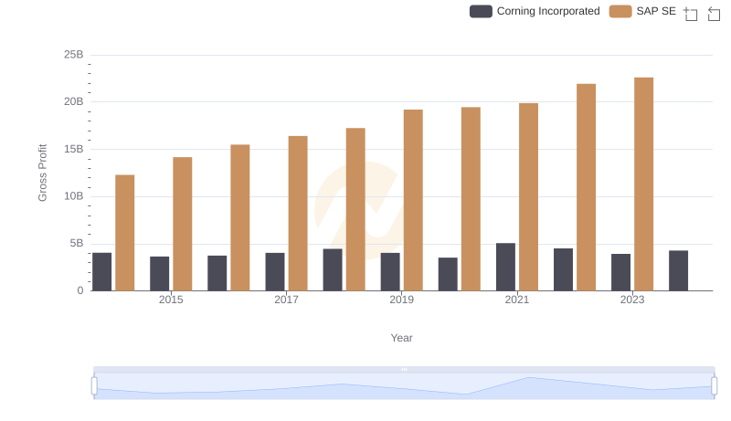Viewport: 731px width, 421px height.
Task: Select the Corning Incorporated bar for 2018
Action: click(333, 269)
